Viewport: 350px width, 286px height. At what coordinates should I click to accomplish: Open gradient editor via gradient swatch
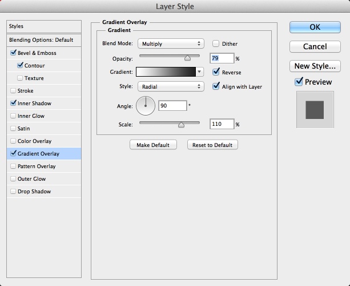click(166, 71)
